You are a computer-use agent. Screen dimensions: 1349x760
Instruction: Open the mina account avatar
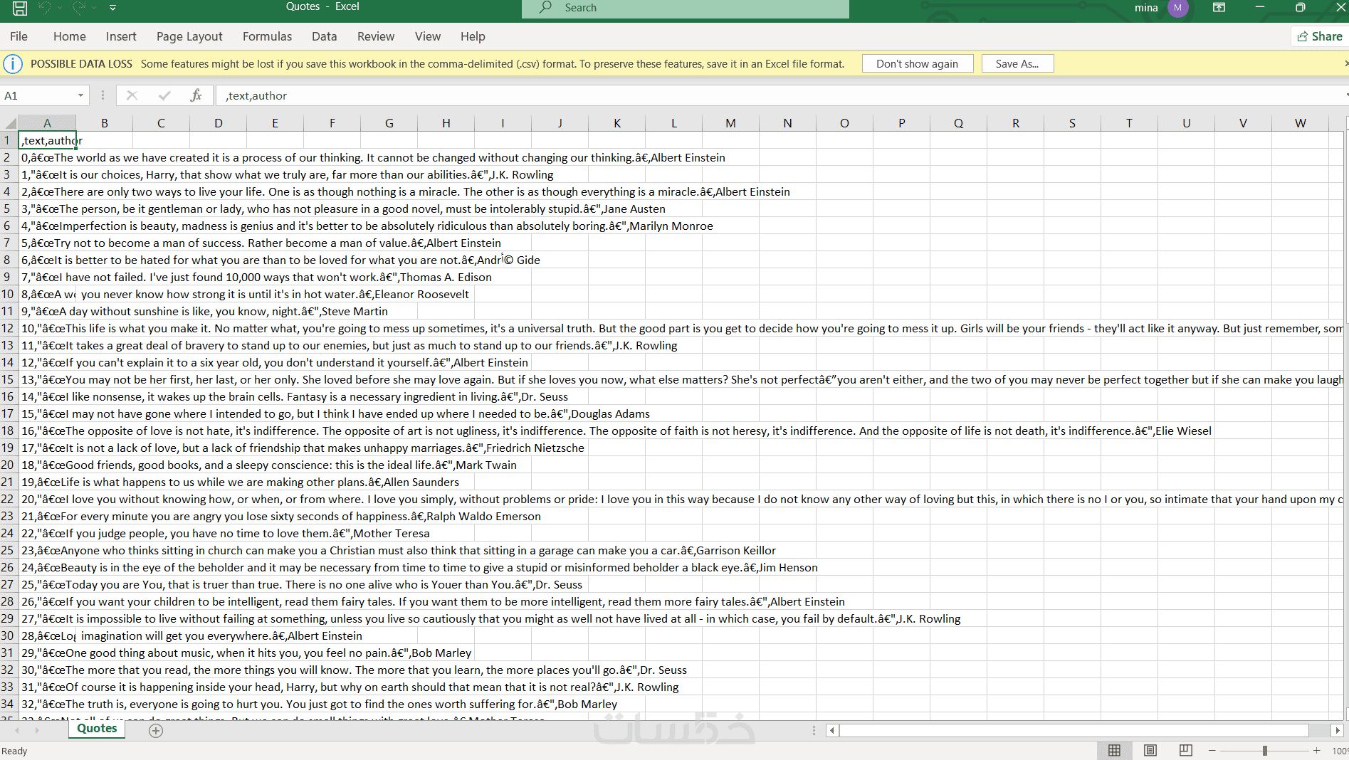pos(1178,8)
